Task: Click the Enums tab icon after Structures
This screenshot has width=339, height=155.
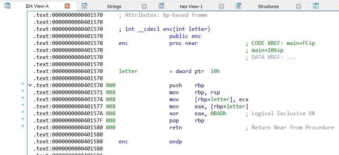Action: pos(316,6)
